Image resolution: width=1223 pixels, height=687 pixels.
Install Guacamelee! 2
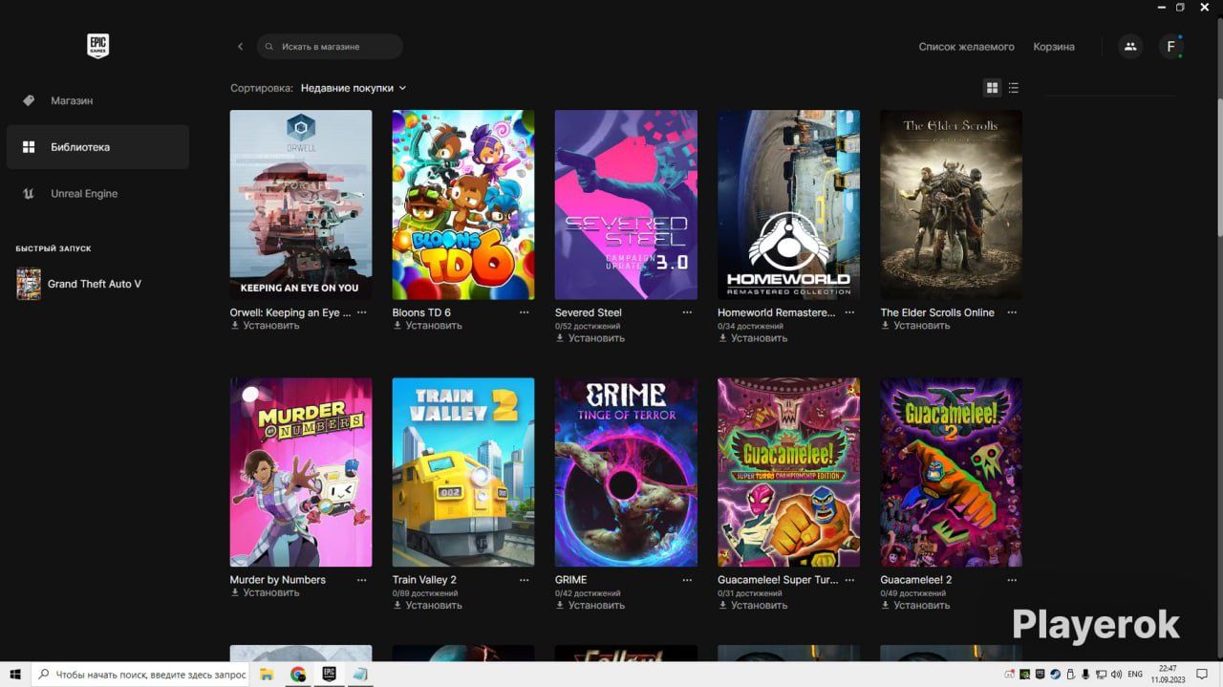point(915,605)
